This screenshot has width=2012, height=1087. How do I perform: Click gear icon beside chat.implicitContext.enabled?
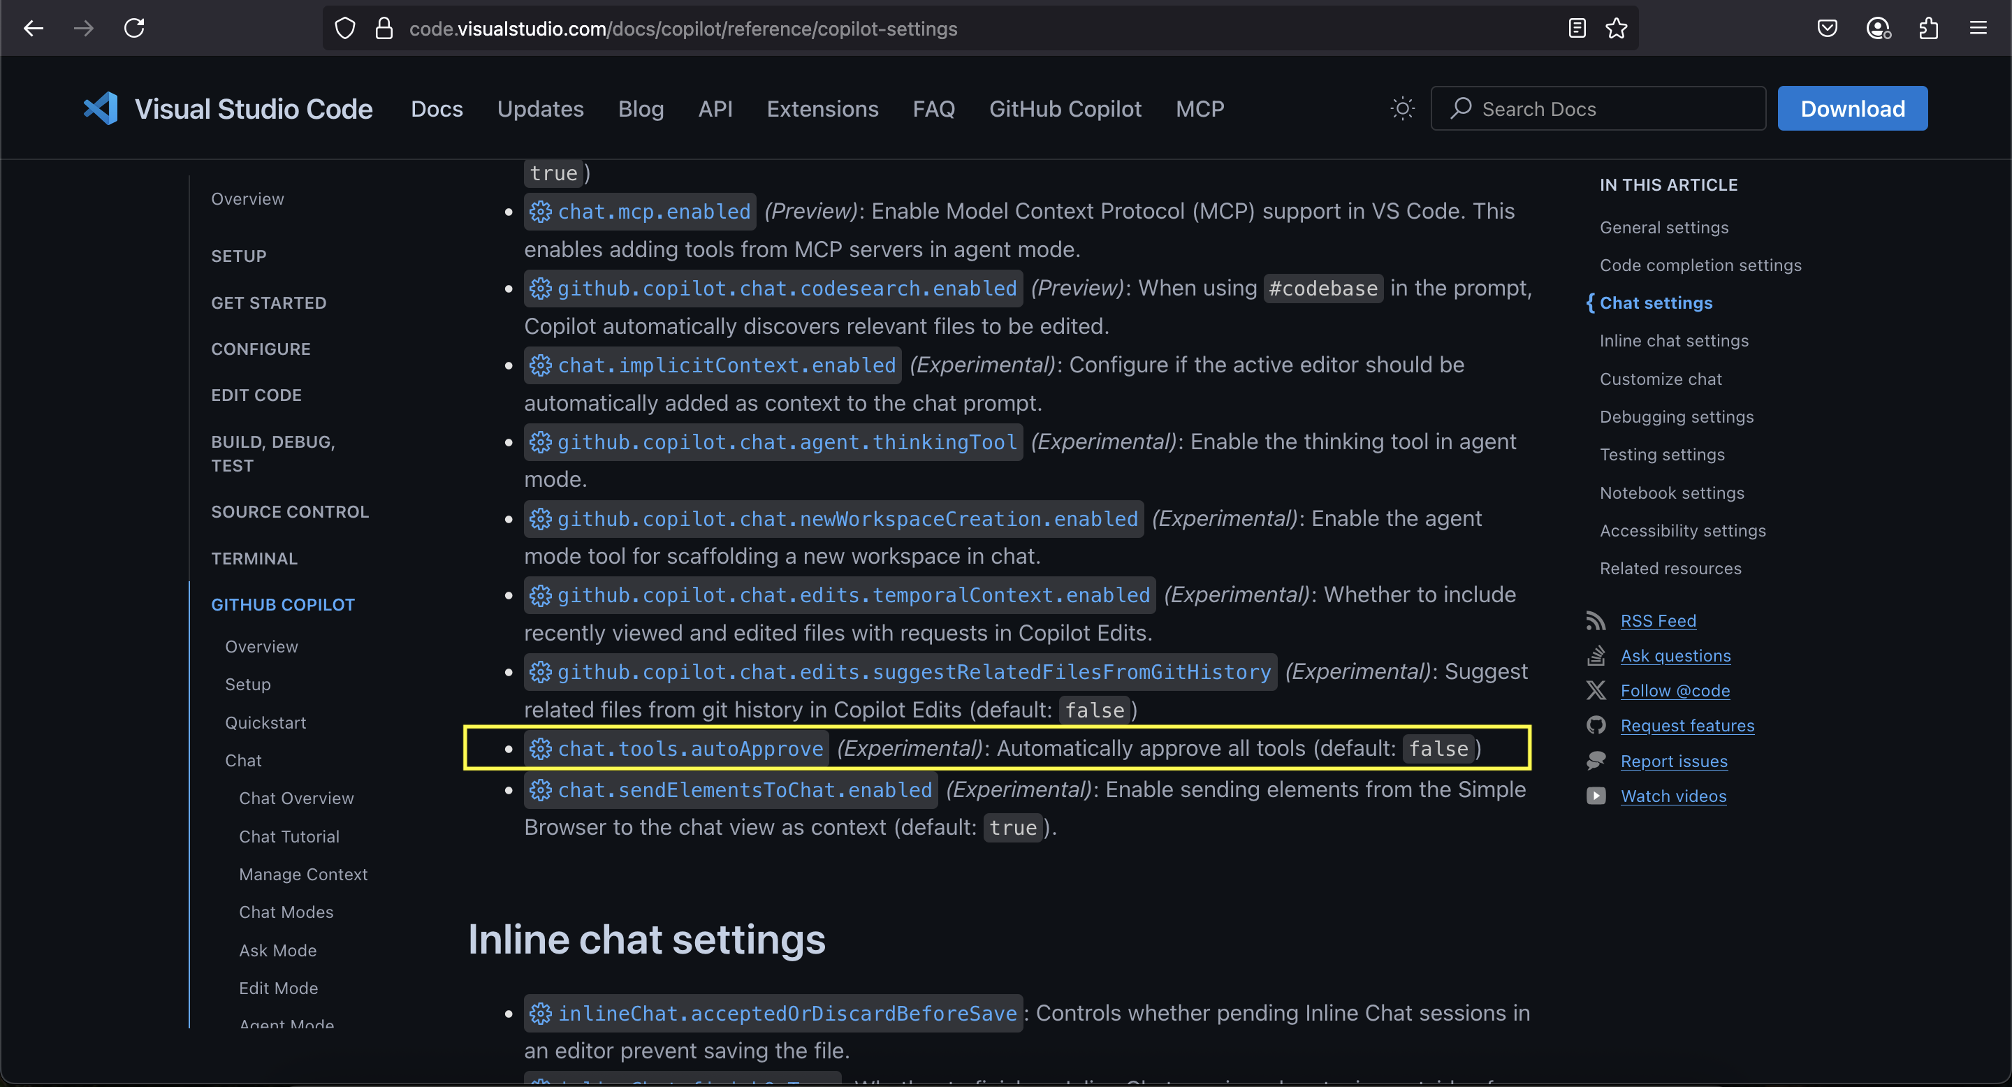click(x=541, y=365)
